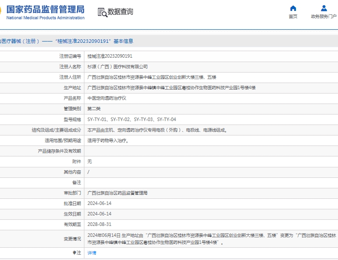Viewport: 338px width, 260px height.
Task: Click the 变更情况 label
Action: pyautogui.click(x=73, y=239)
